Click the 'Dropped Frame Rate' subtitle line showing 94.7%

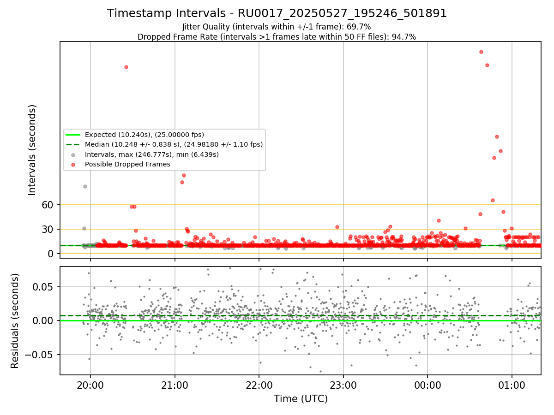[277, 37]
